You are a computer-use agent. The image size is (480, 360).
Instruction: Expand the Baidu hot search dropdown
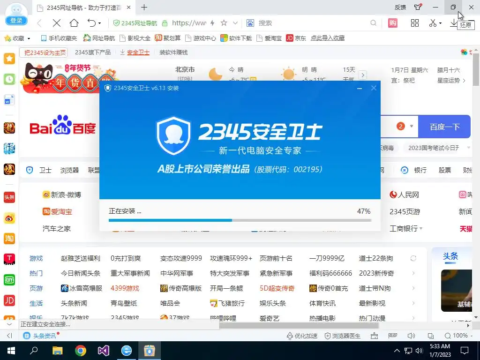pyautogui.click(x=412, y=126)
